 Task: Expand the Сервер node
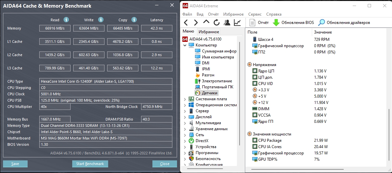tap(185, 111)
